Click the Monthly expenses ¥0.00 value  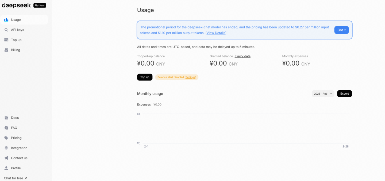[x=296, y=63]
